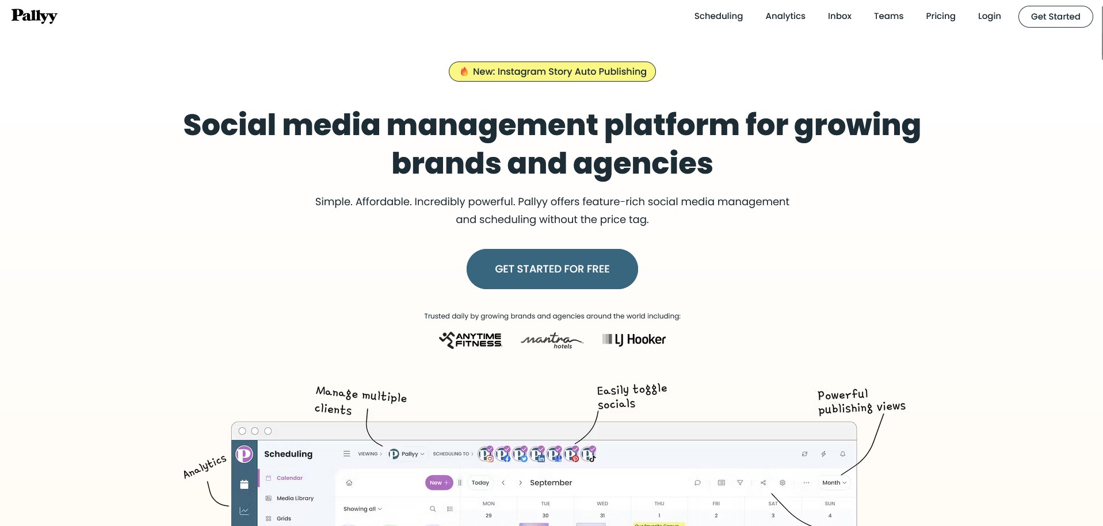Select THU 1 calendar column header
This screenshot has width=1103, height=526.
click(x=659, y=509)
